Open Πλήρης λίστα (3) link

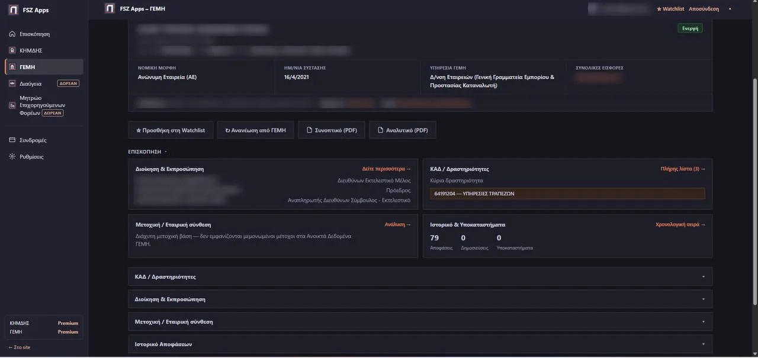683,169
